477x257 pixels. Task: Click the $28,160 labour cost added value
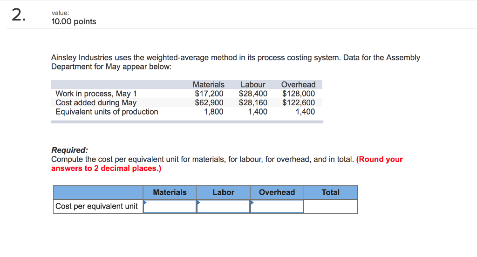point(253,103)
